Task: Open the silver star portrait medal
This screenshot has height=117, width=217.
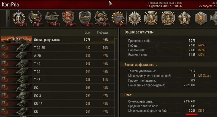Action: (135, 18)
